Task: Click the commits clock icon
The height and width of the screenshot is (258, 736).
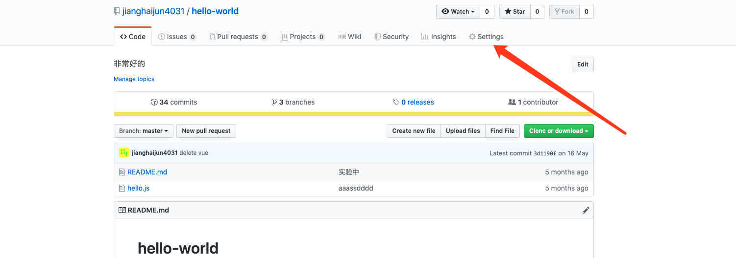Action: tap(154, 102)
